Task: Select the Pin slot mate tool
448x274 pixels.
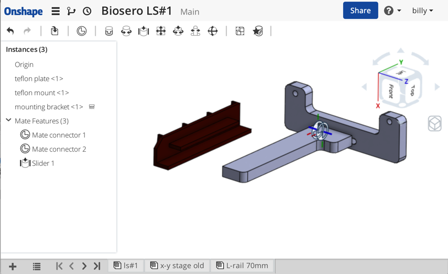Action: 195,31
